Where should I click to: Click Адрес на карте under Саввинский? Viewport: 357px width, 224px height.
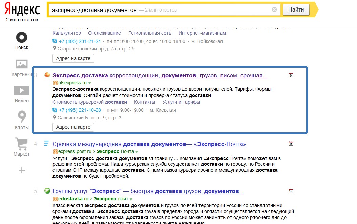(73, 127)
